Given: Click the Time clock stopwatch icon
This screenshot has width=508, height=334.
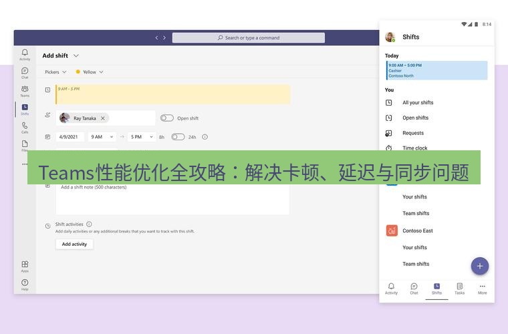Looking at the screenshot, I should [389, 148].
